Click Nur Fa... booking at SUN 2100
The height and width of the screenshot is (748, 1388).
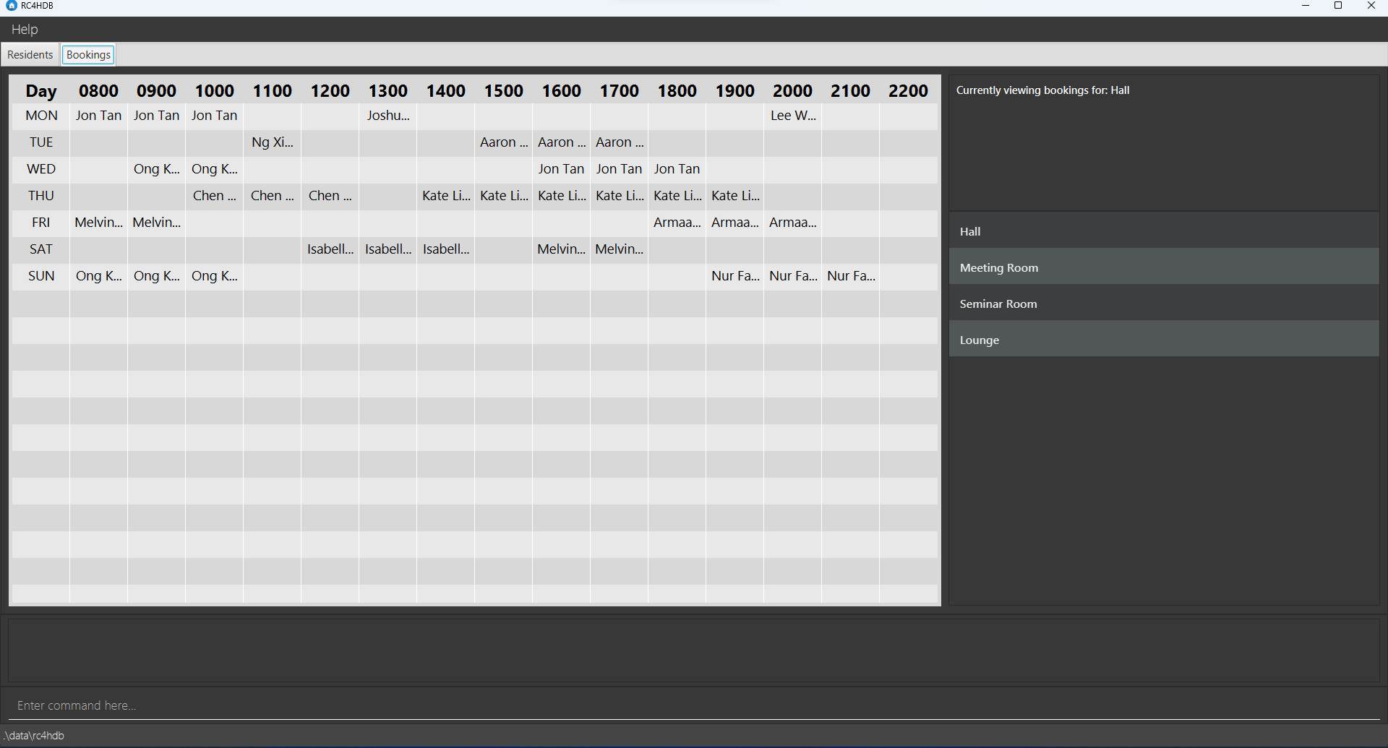[851, 276]
